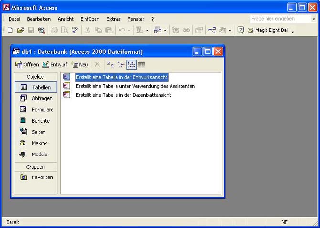Click the Öffnen button in db1 window

click(x=27, y=64)
